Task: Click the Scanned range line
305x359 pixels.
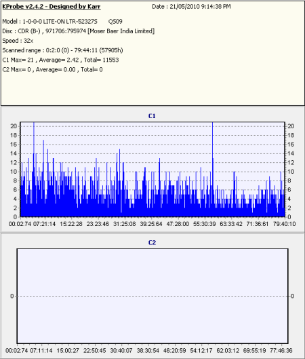Action: [62, 50]
